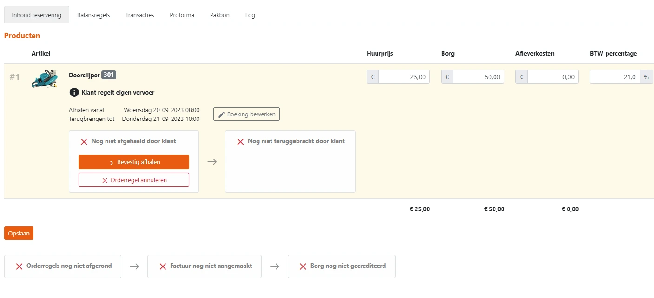Click the Doorslijper product thumbnail
This screenshot has height=298, width=654.
(45, 79)
